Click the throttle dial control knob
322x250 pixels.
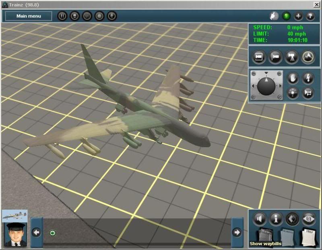click(x=266, y=87)
